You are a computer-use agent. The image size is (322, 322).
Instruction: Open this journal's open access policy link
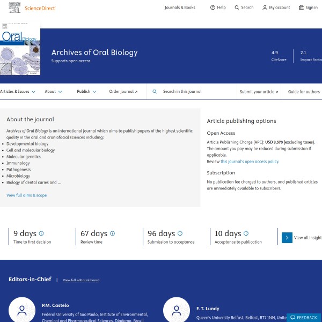click(250, 161)
